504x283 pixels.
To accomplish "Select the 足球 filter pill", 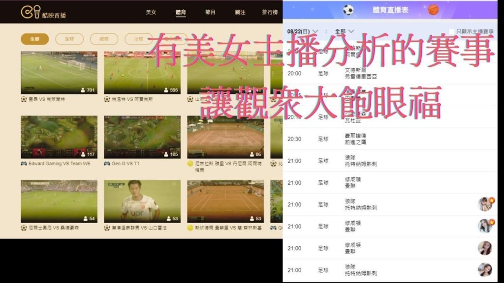I will [70, 38].
